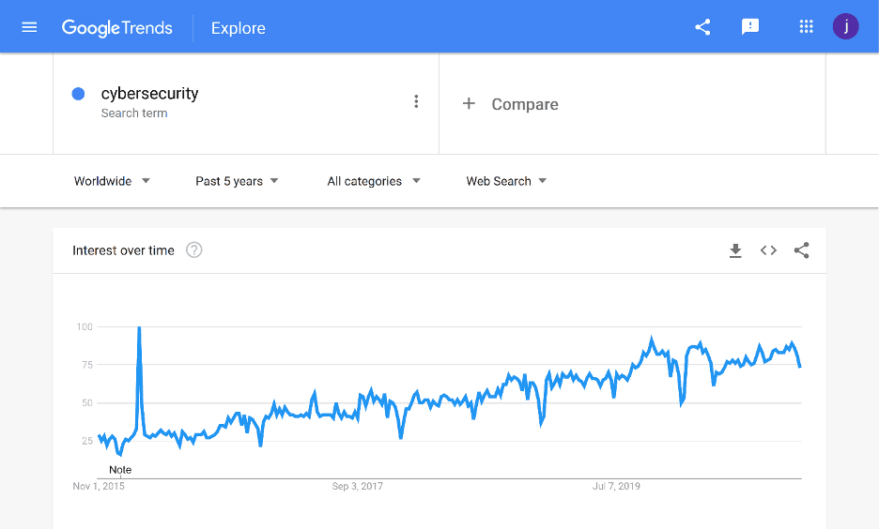Click the embed code icon
Image resolution: width=879 pixels, height=529 pixels.
click(768, 250)
